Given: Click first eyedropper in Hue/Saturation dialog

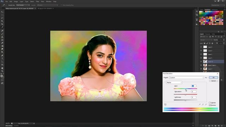Looking at the screenshot, I should (x=200, y=104).
